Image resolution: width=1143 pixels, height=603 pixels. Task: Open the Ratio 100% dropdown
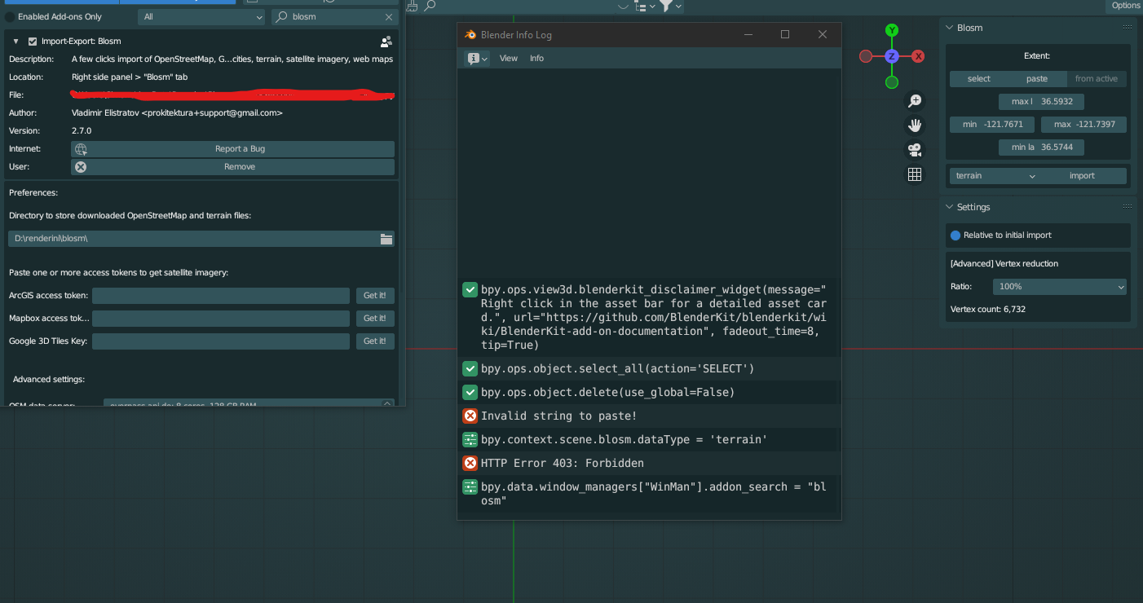pos(1059,286)
